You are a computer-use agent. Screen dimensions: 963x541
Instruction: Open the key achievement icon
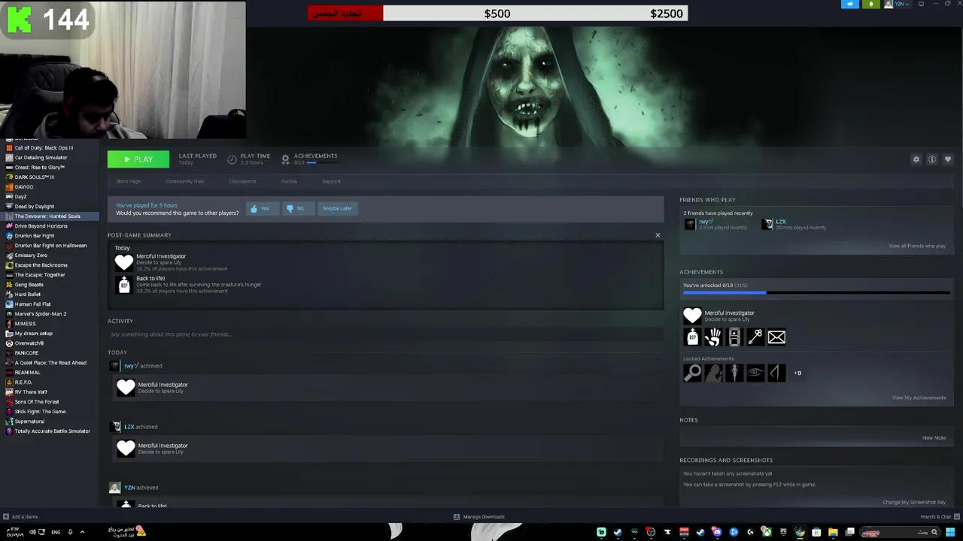(x=755, y=337)
